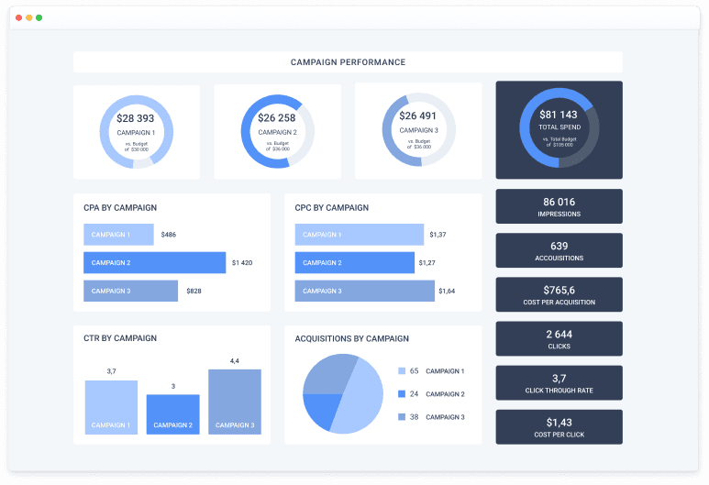Select Campaign 3 bar in CPA chart
Image resolution: width=709 pixels, height=485 pixels.
point(130,291)
